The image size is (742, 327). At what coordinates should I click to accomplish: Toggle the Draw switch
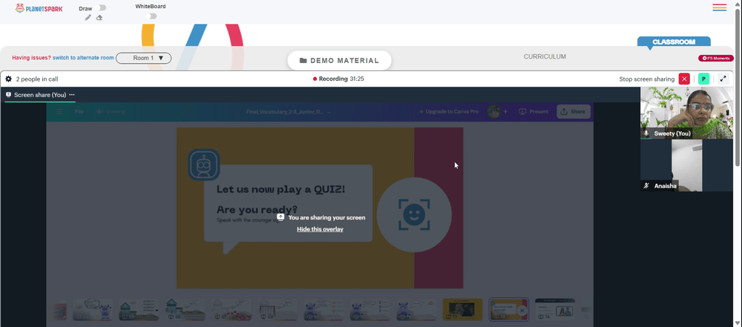(x=100, y=7)
